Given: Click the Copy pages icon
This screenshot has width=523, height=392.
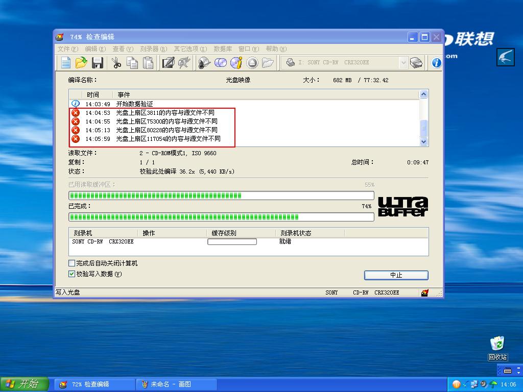Looking at the screenshot, I should [x=132, y=62].
